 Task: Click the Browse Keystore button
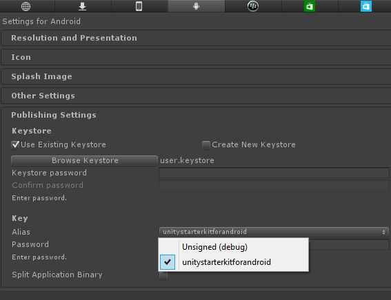click(84, 160)
